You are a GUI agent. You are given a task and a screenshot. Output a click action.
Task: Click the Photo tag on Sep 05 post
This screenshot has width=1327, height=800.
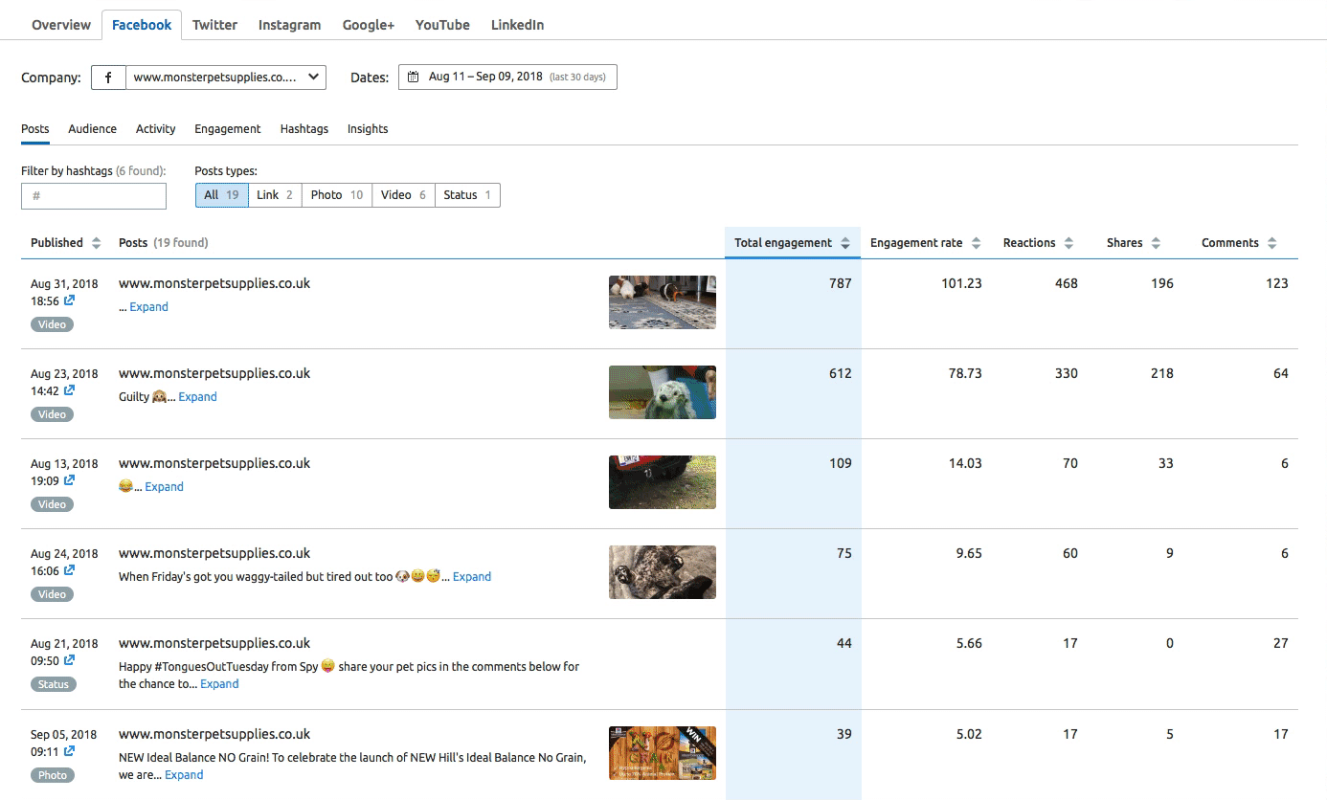[53, 775]
